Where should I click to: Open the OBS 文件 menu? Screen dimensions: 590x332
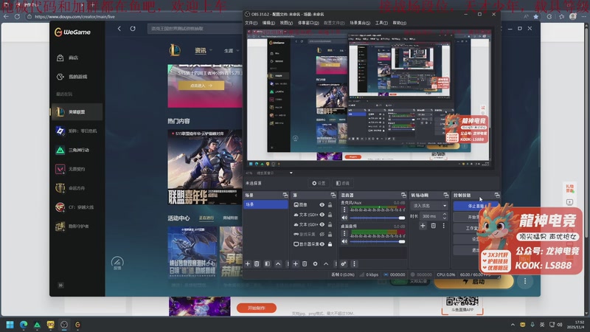tap(251, 23)
